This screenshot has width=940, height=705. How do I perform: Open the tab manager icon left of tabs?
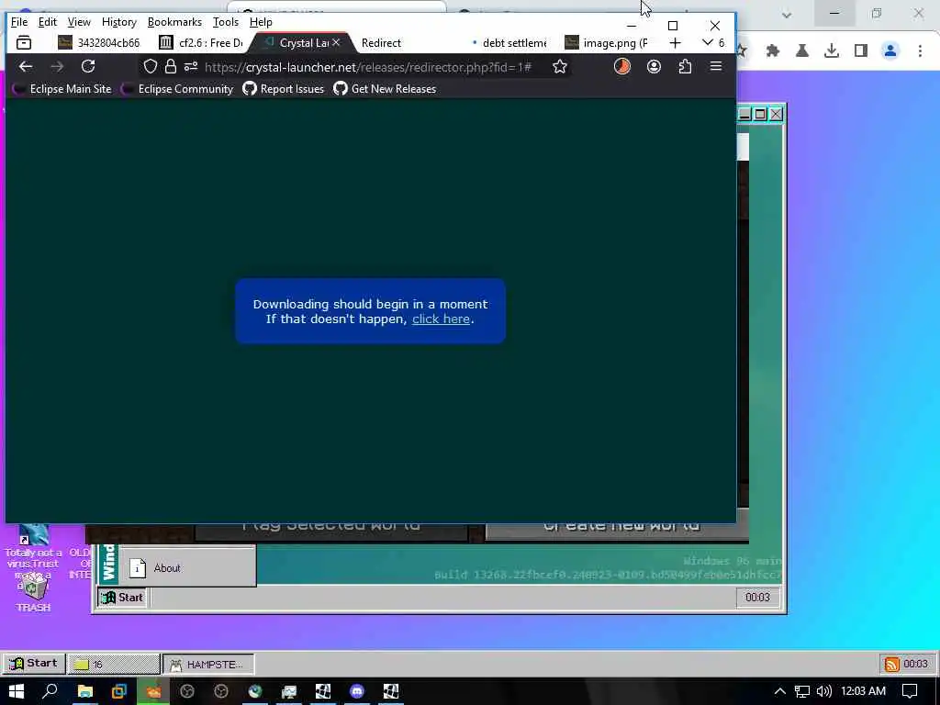(x=24, y=42)
